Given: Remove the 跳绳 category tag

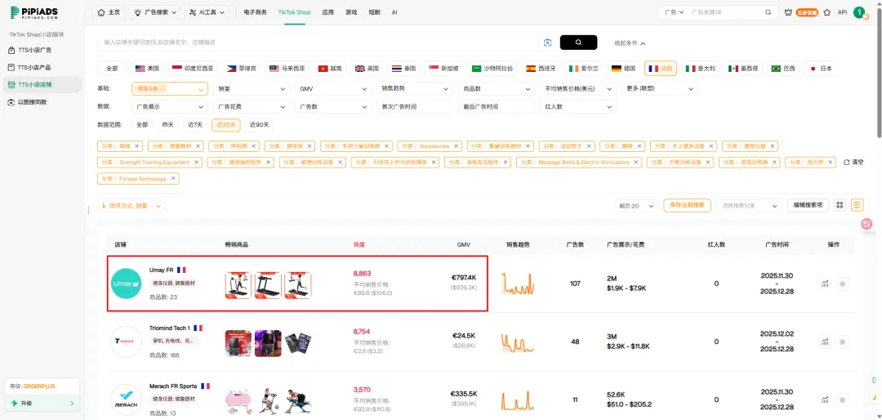Looking at the screenshot, I should click(136, 146).
